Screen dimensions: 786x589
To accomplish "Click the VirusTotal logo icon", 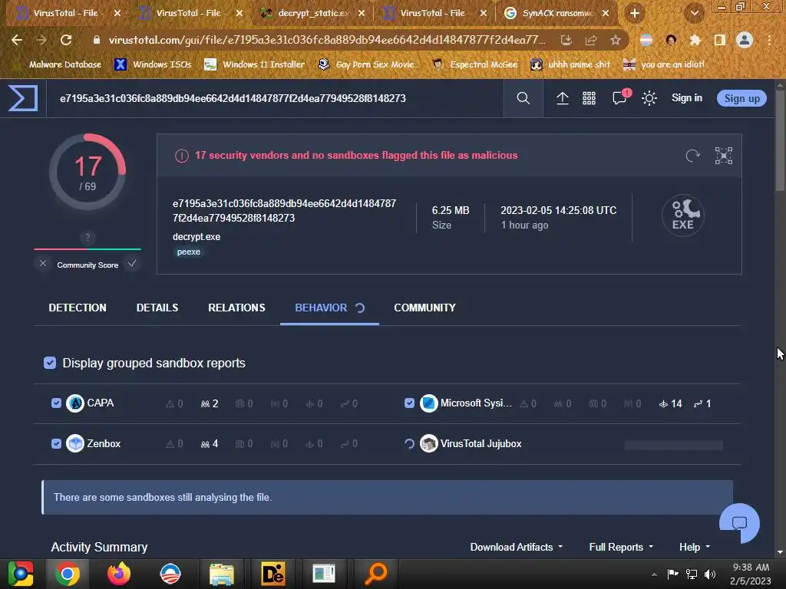I will 23,98.
